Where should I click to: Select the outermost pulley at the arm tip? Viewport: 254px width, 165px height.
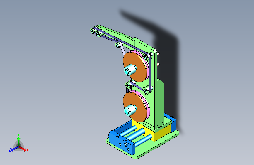[93, 31]
